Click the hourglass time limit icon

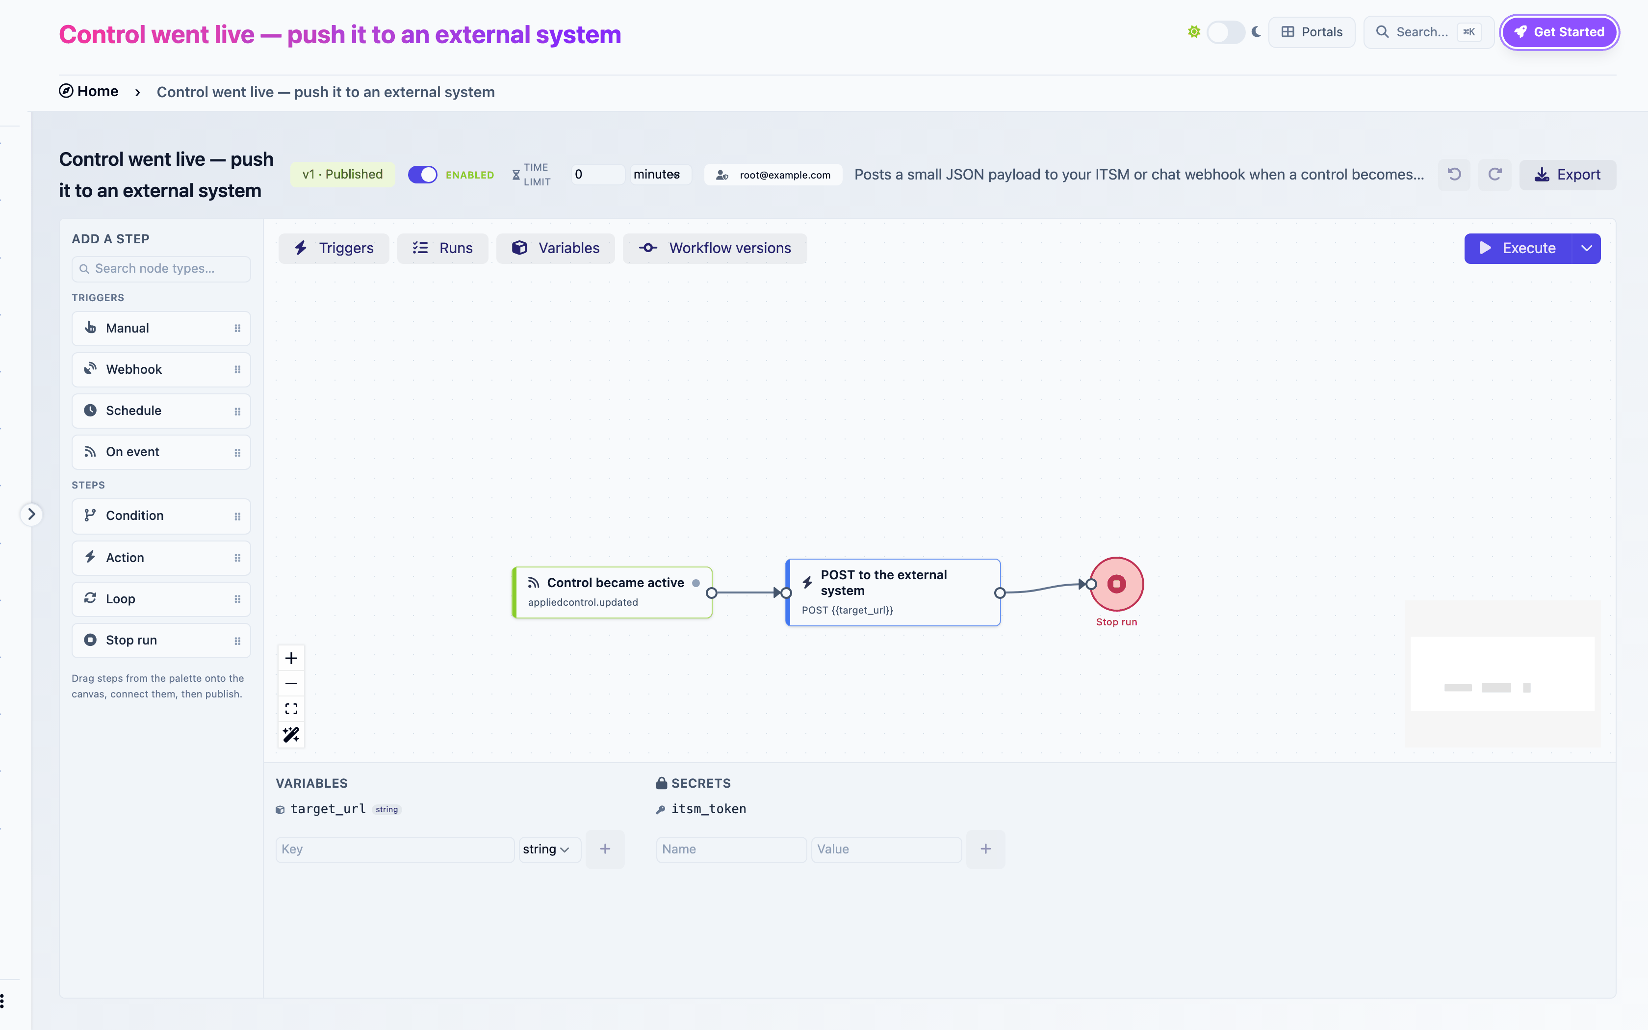(x=516, y=175)
